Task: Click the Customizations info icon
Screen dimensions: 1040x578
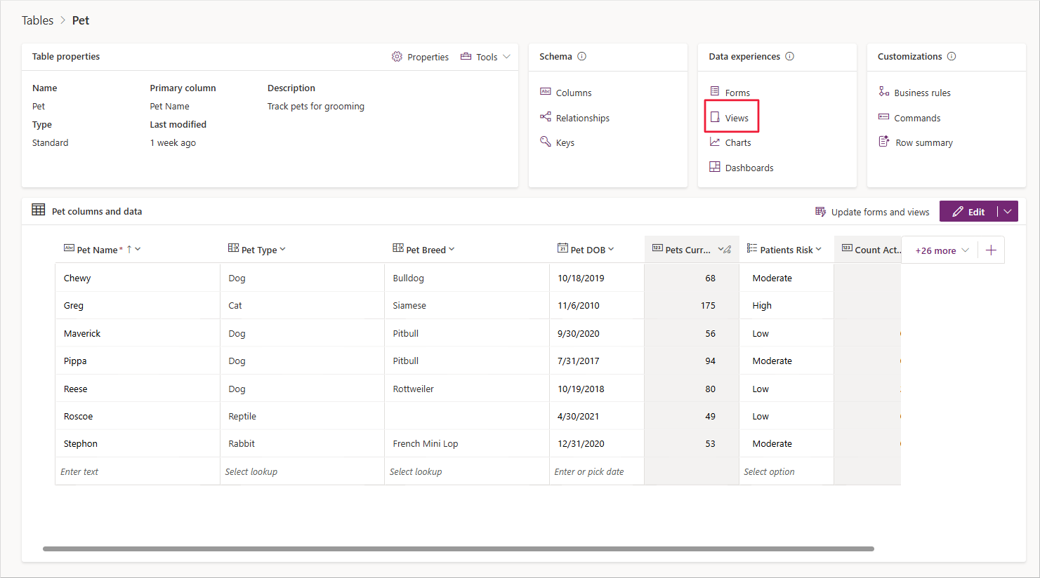Action: pyautogui.click(x=952, y=57)
